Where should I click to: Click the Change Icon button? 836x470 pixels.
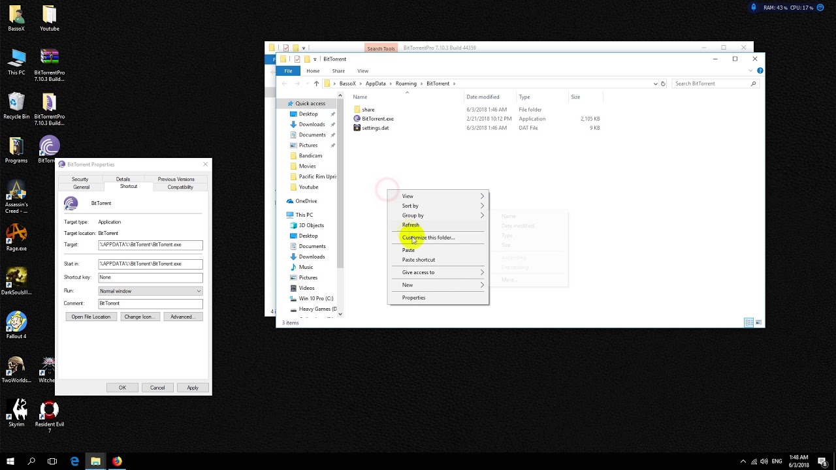139,317
